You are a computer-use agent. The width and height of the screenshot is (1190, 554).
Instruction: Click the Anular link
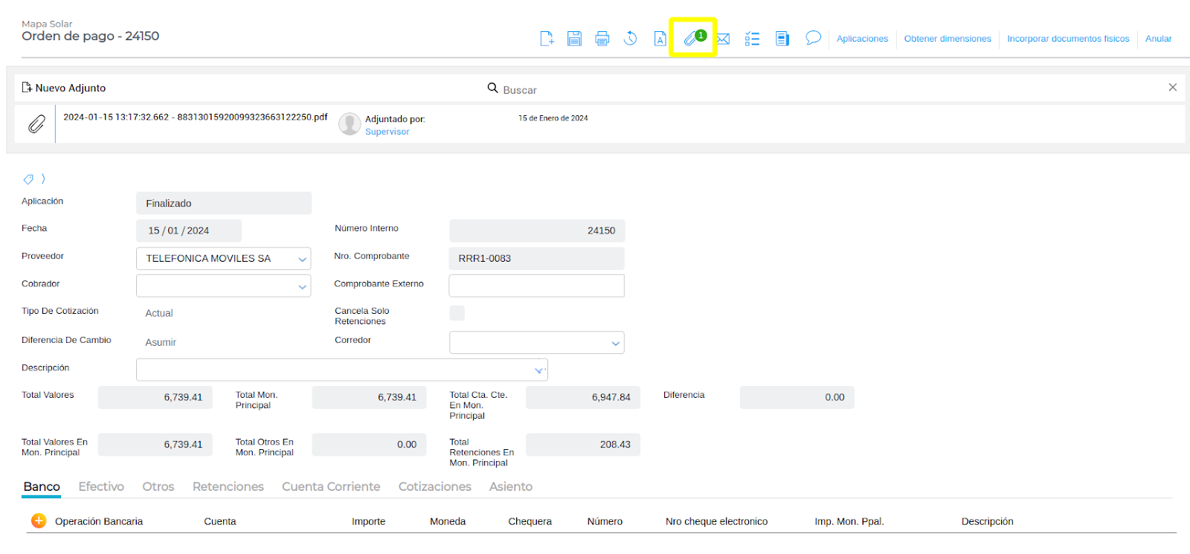coord(1158,39)
